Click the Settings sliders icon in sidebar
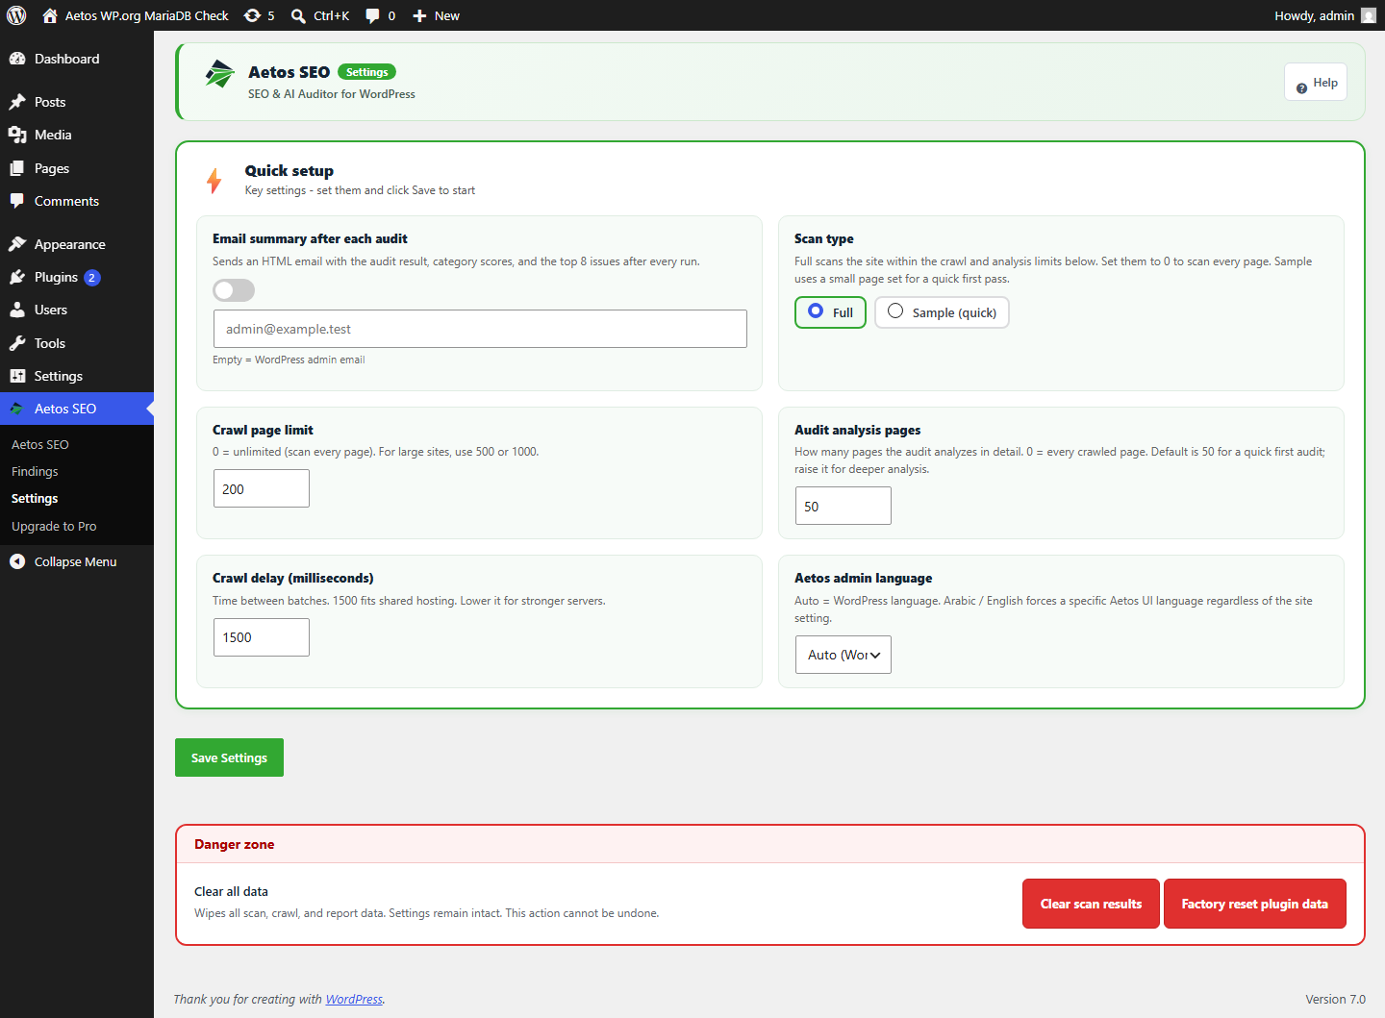Image resolution: width=1385 pixels, height=1018 pixels. pyautogui.click(x=17, y=376)
